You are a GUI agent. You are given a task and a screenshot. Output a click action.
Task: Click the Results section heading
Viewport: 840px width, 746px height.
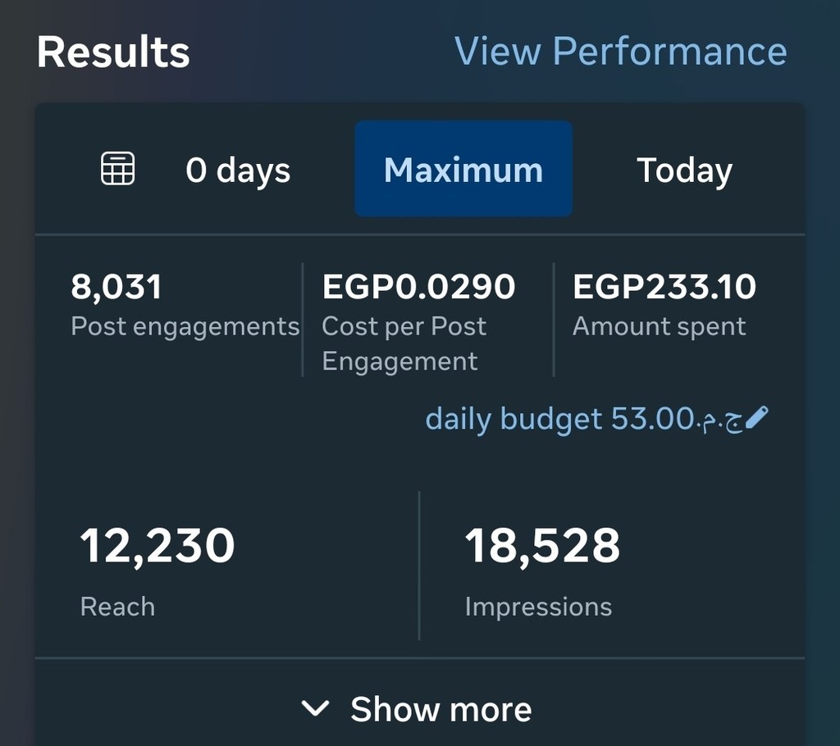coord(113,52)
